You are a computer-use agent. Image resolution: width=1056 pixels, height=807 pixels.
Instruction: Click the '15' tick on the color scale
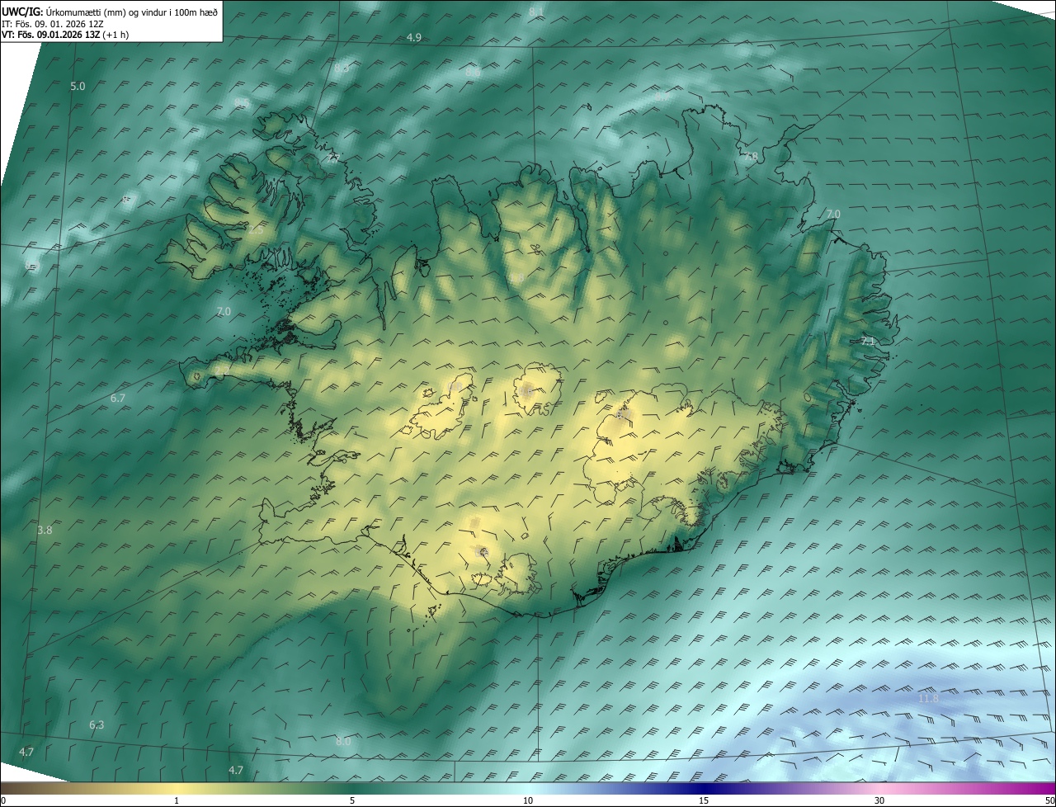click(704, 800)
